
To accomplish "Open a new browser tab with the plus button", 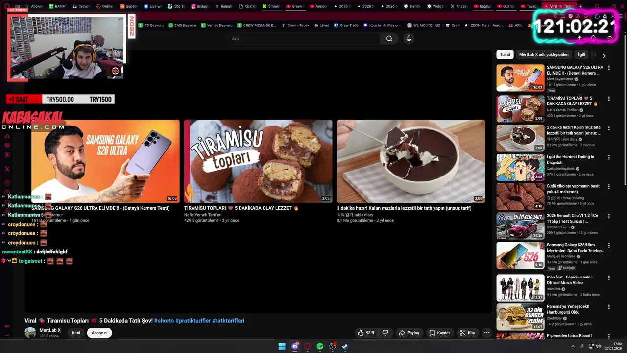I will [x=580, y=6].
